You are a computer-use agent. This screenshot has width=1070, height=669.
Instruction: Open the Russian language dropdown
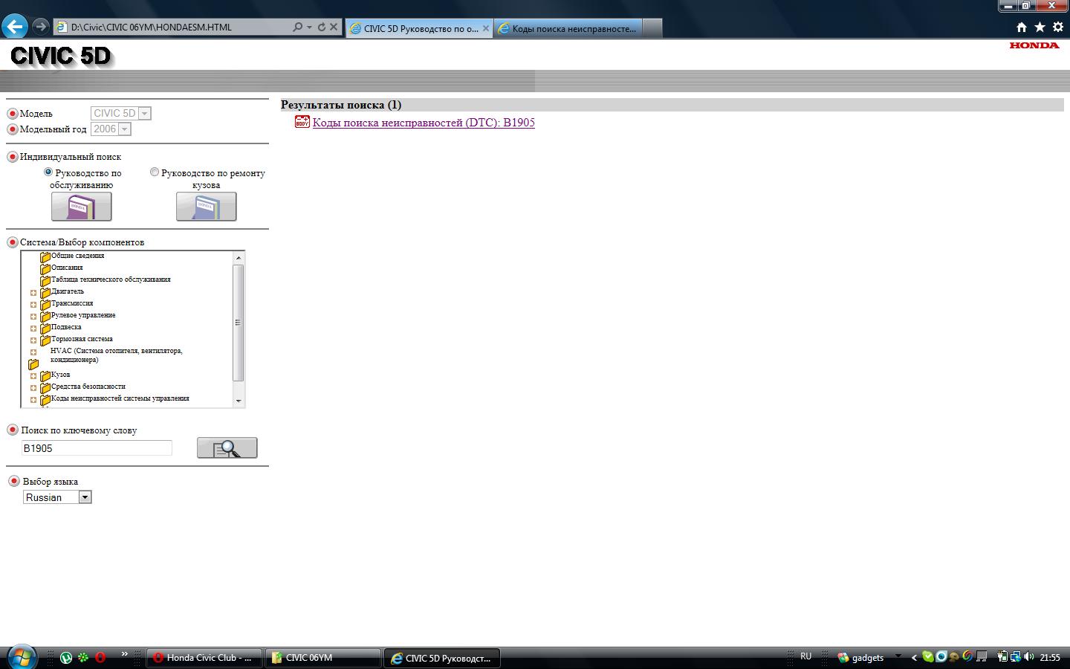coord(57,497)
